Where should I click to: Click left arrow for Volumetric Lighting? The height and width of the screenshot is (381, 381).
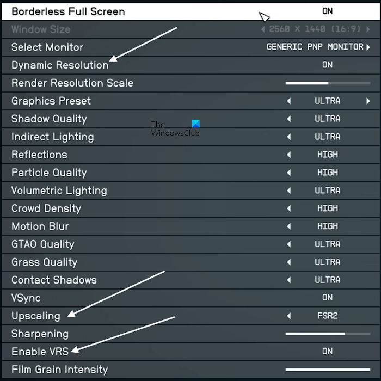coord(289,190)
